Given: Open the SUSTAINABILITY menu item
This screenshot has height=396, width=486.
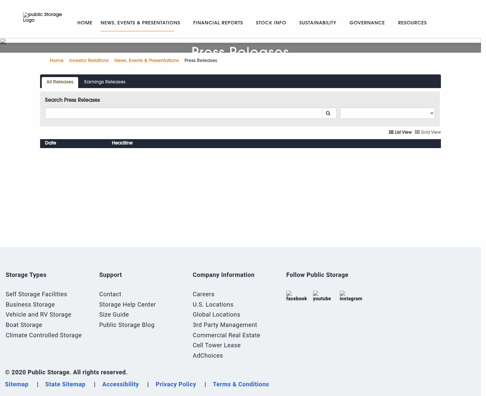Looking at the screenshot, I should click(x=318, y=23).
